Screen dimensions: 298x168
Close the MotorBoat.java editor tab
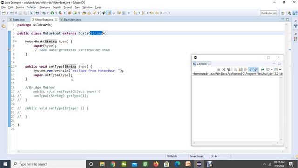pos(56,20)
